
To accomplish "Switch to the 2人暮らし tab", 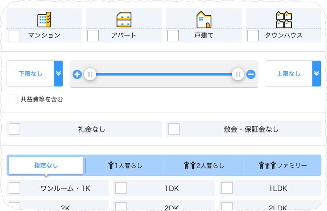I will tap(204, 165).
